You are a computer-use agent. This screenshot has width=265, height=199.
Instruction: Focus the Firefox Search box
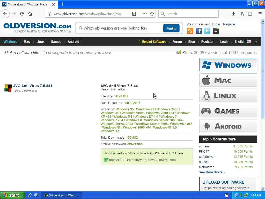[188, 14]
